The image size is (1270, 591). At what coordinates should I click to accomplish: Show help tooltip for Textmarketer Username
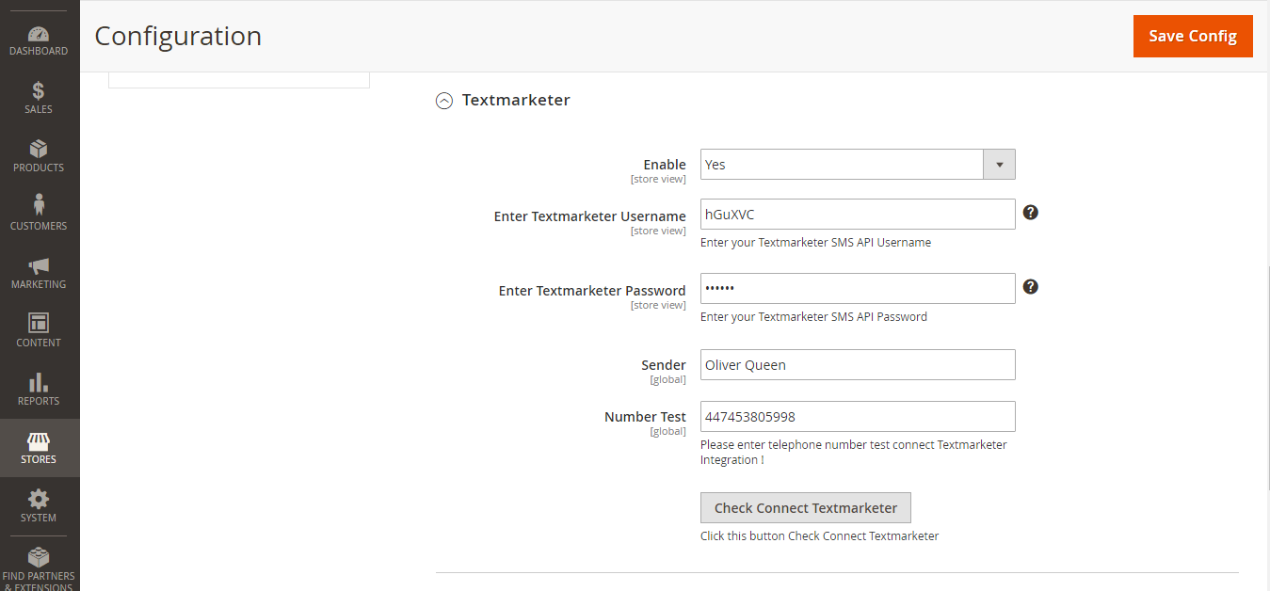[x=1031, y=213]
